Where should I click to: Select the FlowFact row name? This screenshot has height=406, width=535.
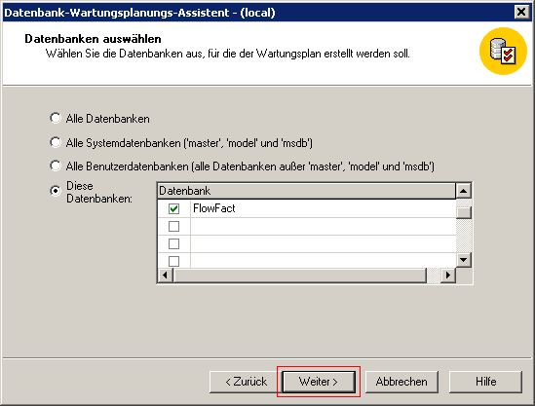[214, 208]
